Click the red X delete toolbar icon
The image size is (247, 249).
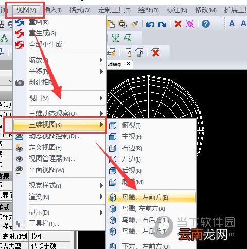(178, 24)
